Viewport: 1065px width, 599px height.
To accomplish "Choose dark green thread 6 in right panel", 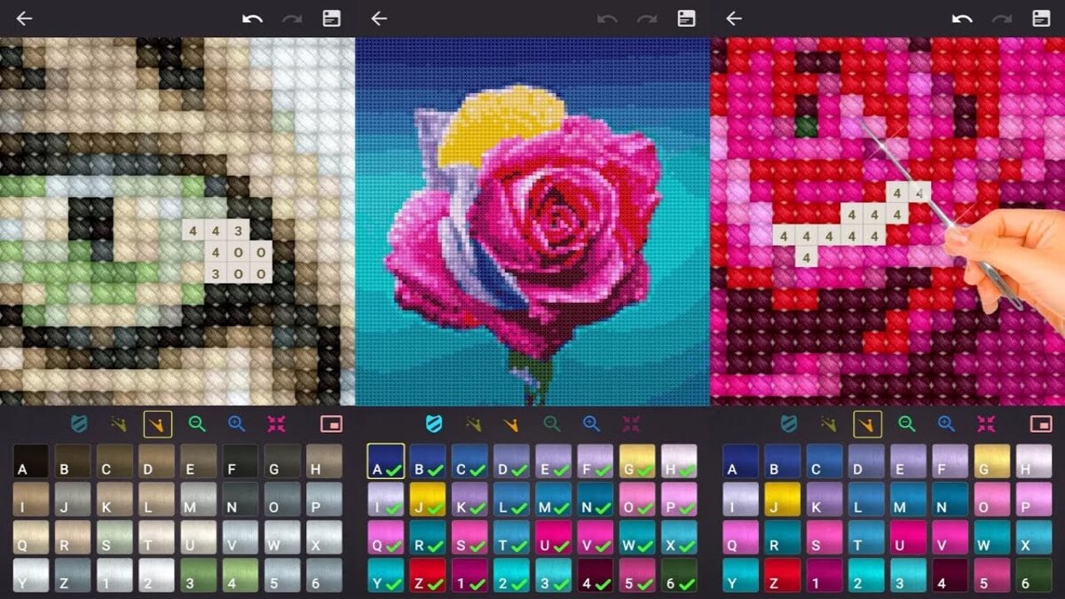I will coord(1034,575).
